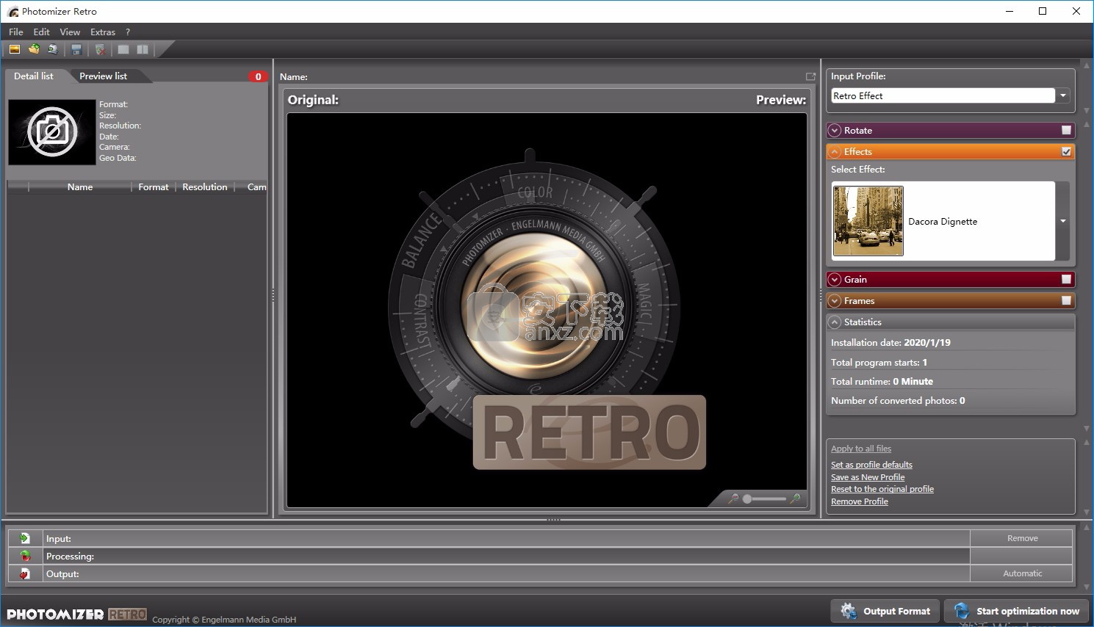
Task: Open the ? help menu
Action: coord(128,32)
